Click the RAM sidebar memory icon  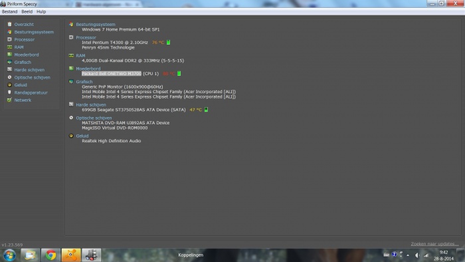click(9, 47)
